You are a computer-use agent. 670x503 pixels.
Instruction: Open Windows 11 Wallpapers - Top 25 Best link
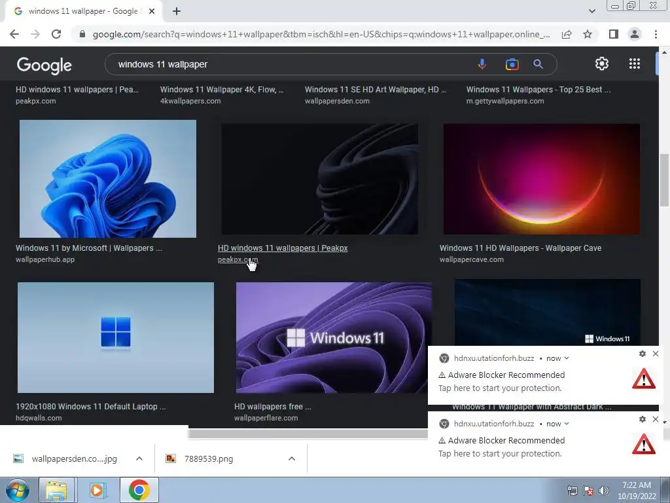538,89
